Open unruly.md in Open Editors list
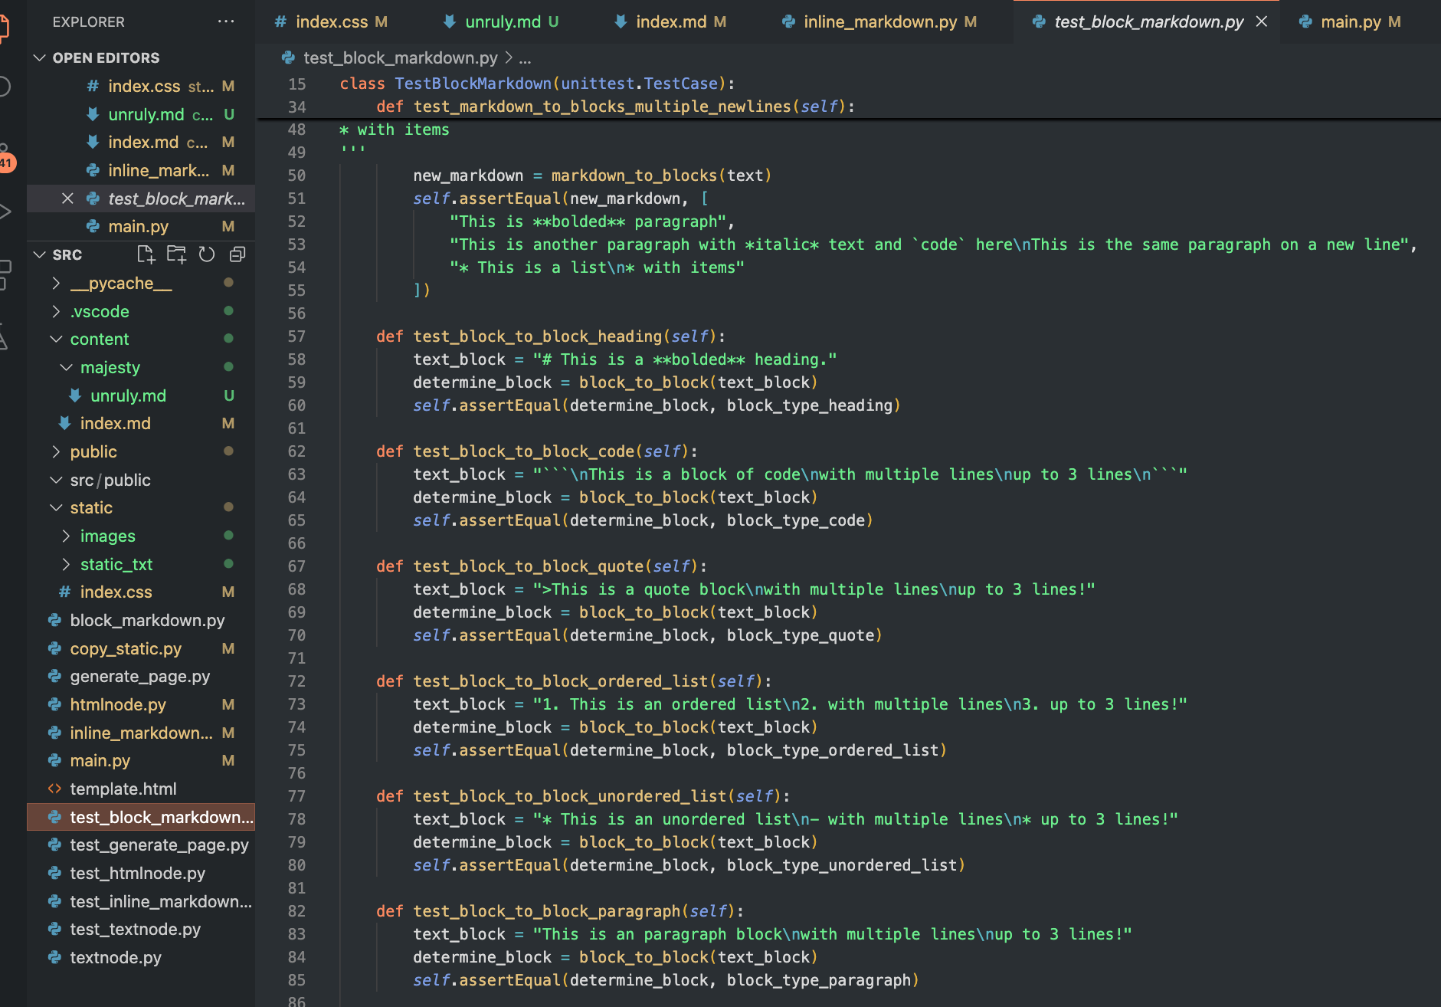 pos(141,114)
